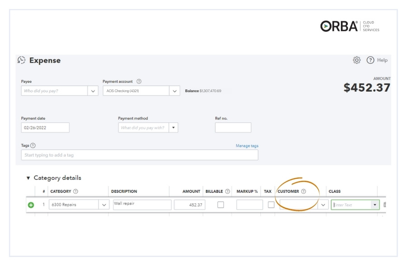
Task: Expand the Payment account dropdown
Action: 175,91
